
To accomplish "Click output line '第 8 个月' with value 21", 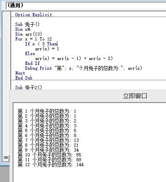I will [x=48, y=145].
